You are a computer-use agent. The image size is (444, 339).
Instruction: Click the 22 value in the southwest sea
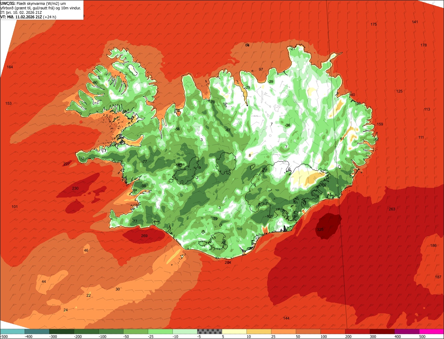tap(88, 296)
